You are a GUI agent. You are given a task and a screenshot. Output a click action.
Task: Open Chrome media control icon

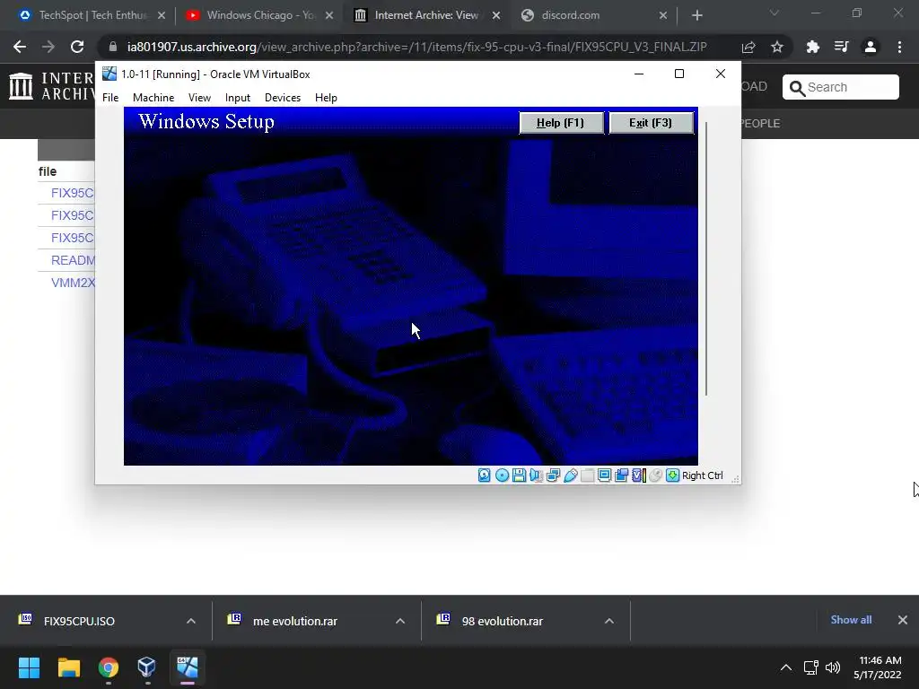point(841,47)
